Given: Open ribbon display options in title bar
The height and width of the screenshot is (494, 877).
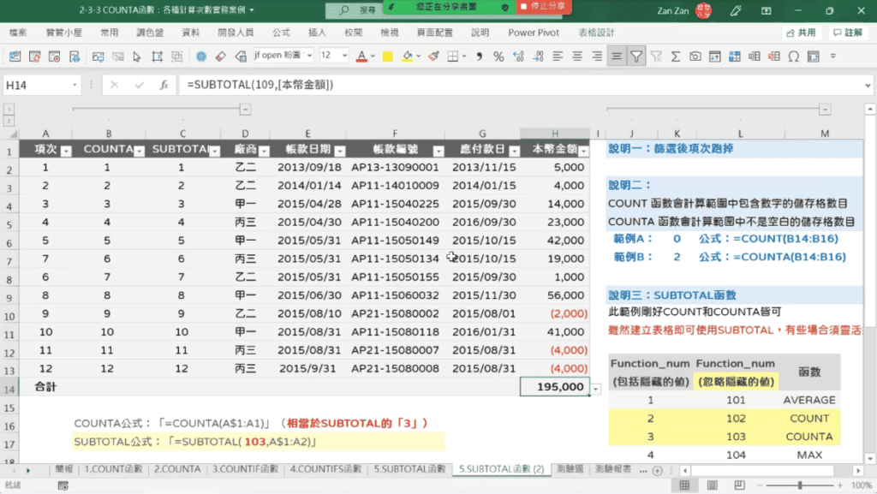Looking at the screenshot, I should click(x=767, y=10).
